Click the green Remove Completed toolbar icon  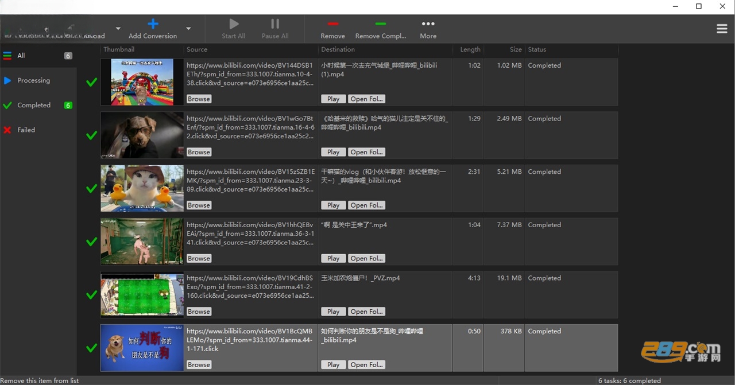click(380, 24)
